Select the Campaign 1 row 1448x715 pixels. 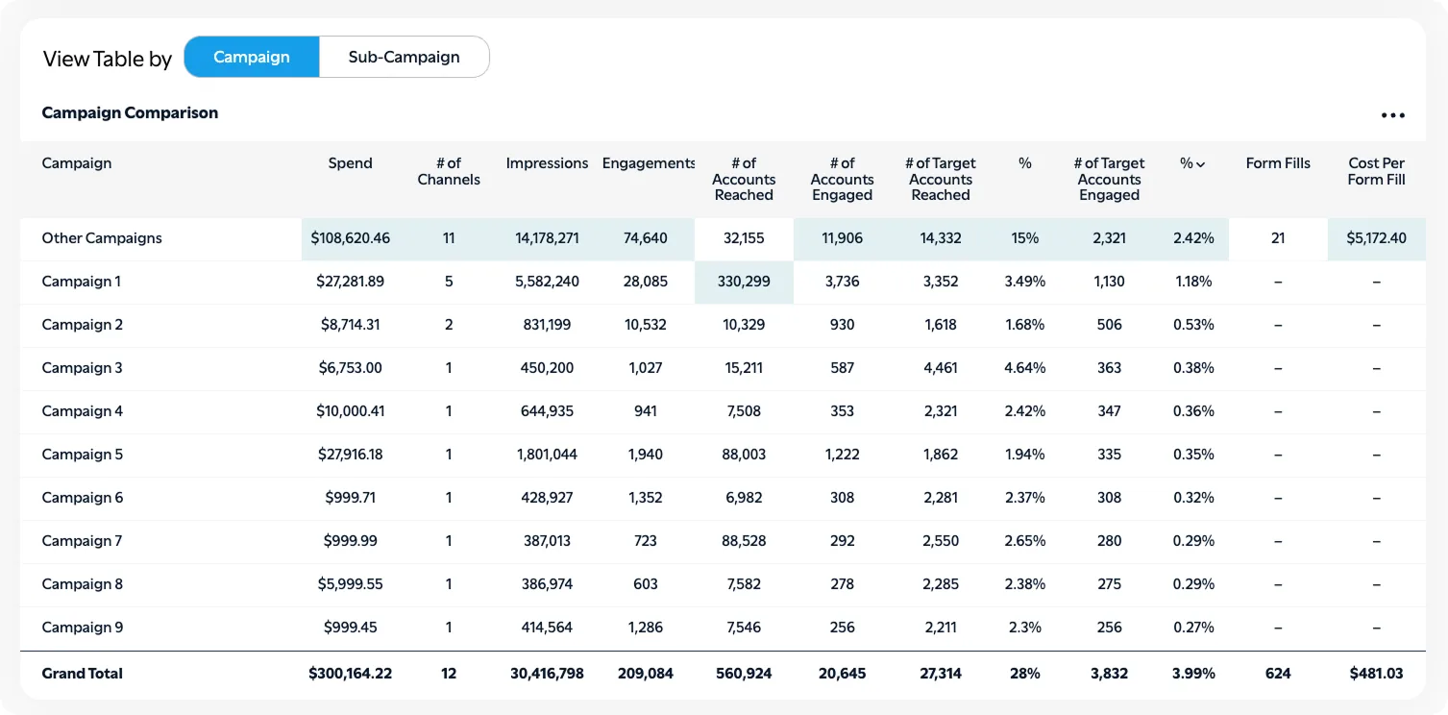pos(82,281)
